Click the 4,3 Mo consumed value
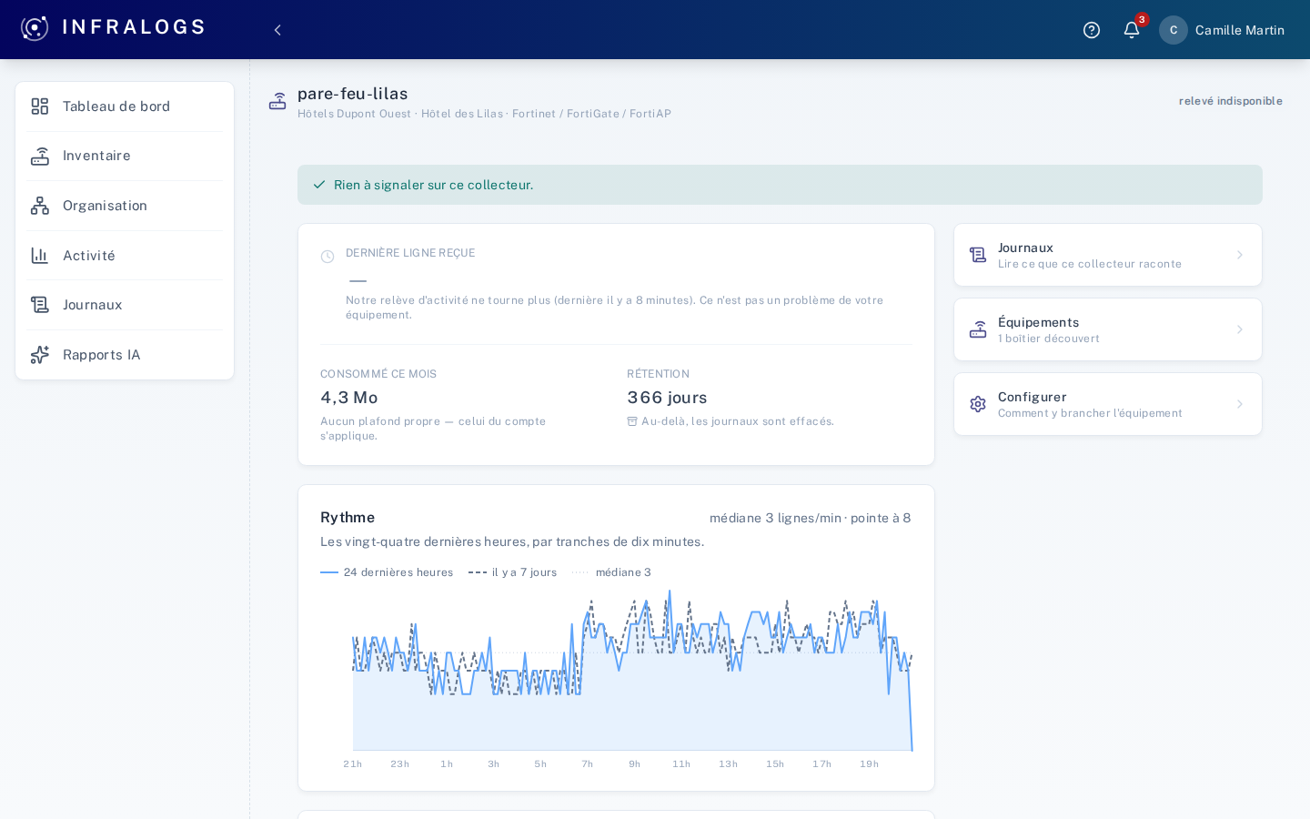This screenshot has width=1310, height=819. pyautogui.click(x=348, y=398)
